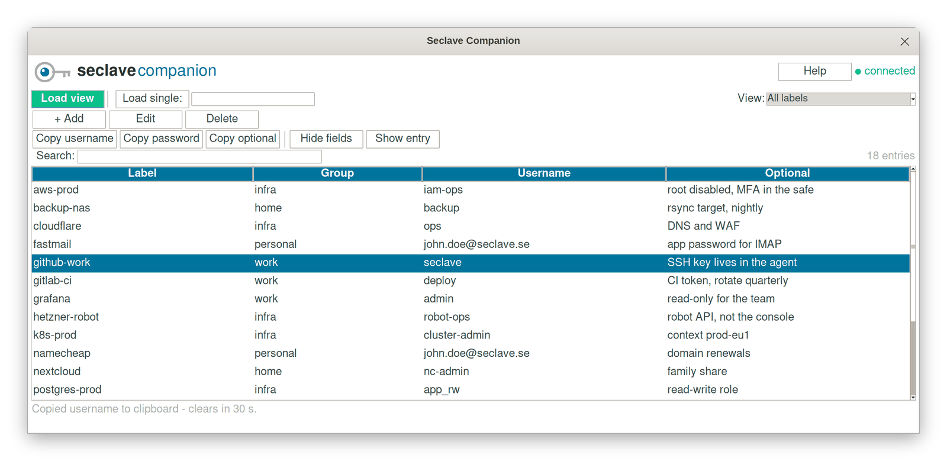Select the k8s-prod entry
Screen dimensions: 947x461
coord(471,335)
